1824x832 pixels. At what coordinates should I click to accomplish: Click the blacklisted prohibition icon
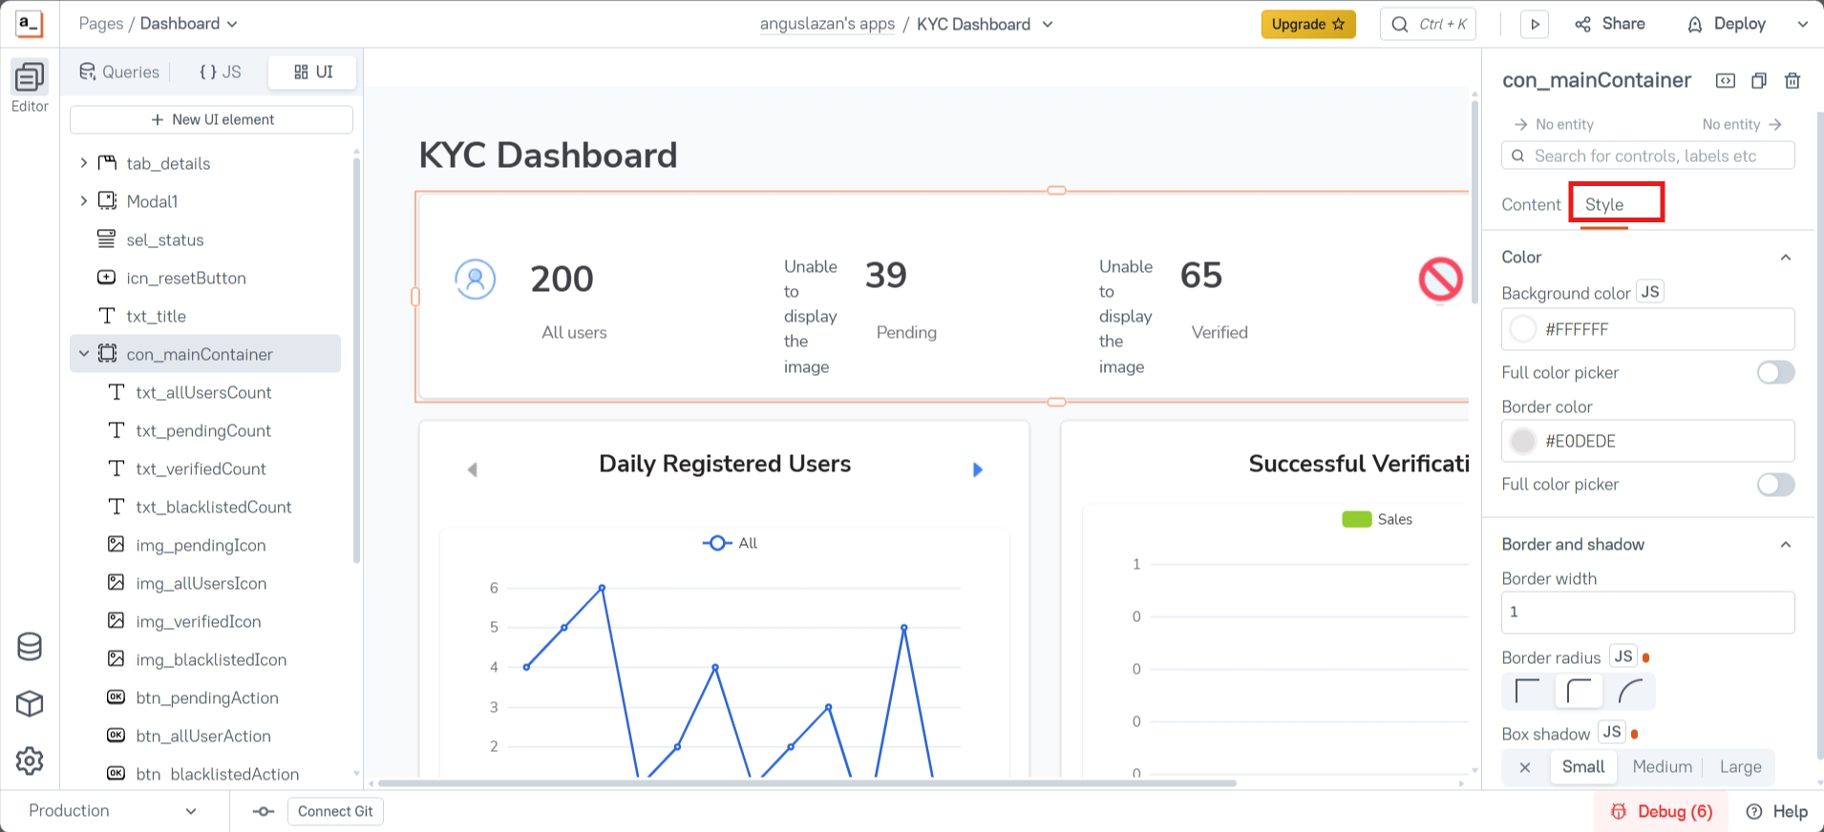tap(1440, 280)
